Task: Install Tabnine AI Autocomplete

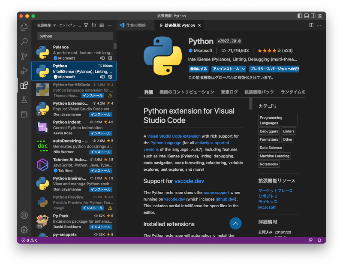Action: coord(101,171)
